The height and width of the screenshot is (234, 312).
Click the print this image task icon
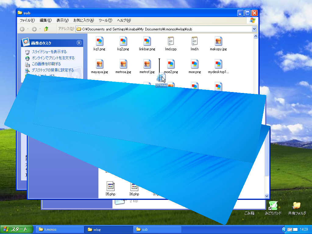tap(27, 65)
